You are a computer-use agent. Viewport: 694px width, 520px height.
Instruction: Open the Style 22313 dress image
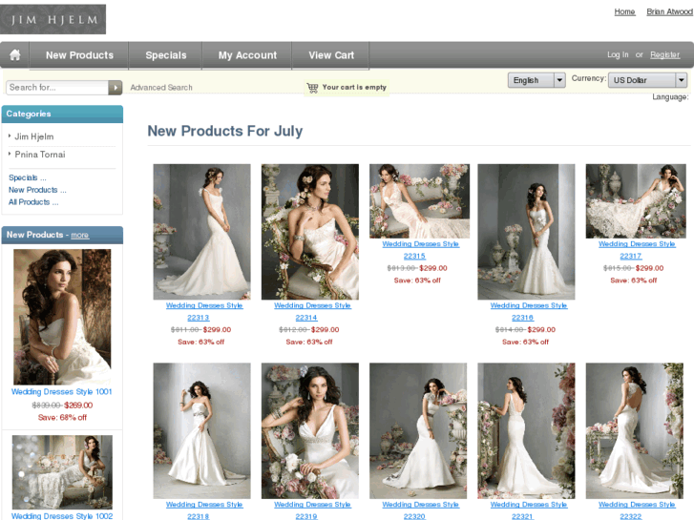coord(201,232)
